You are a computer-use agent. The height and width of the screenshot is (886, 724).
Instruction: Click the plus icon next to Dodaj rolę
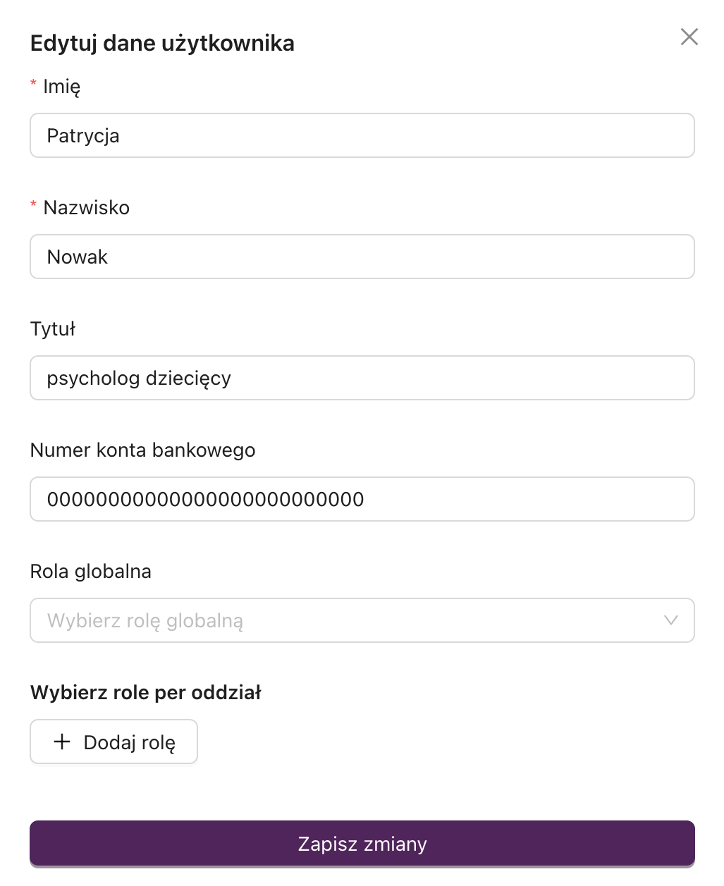pyautogui.click(x=62, y=742)
